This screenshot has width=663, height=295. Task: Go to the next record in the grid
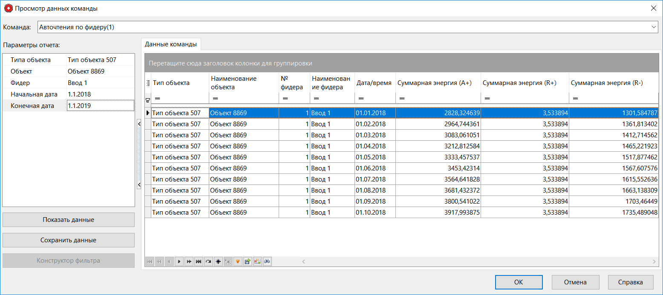click(x=179, y=261)
